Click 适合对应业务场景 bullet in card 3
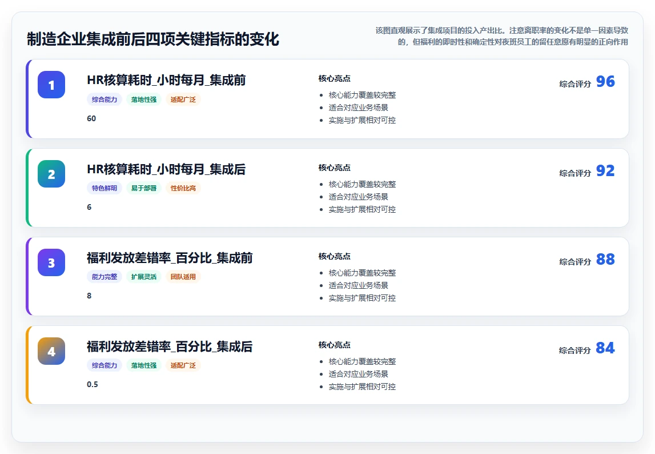This screenshot has width=655, height=454. [359, 286]
